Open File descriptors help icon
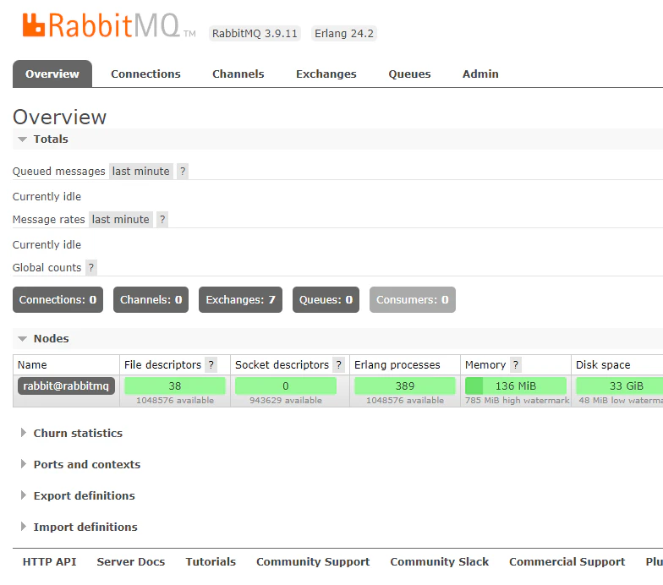Image resolution: width=663 pixels, height=585 pixels. tap(211, 365)
